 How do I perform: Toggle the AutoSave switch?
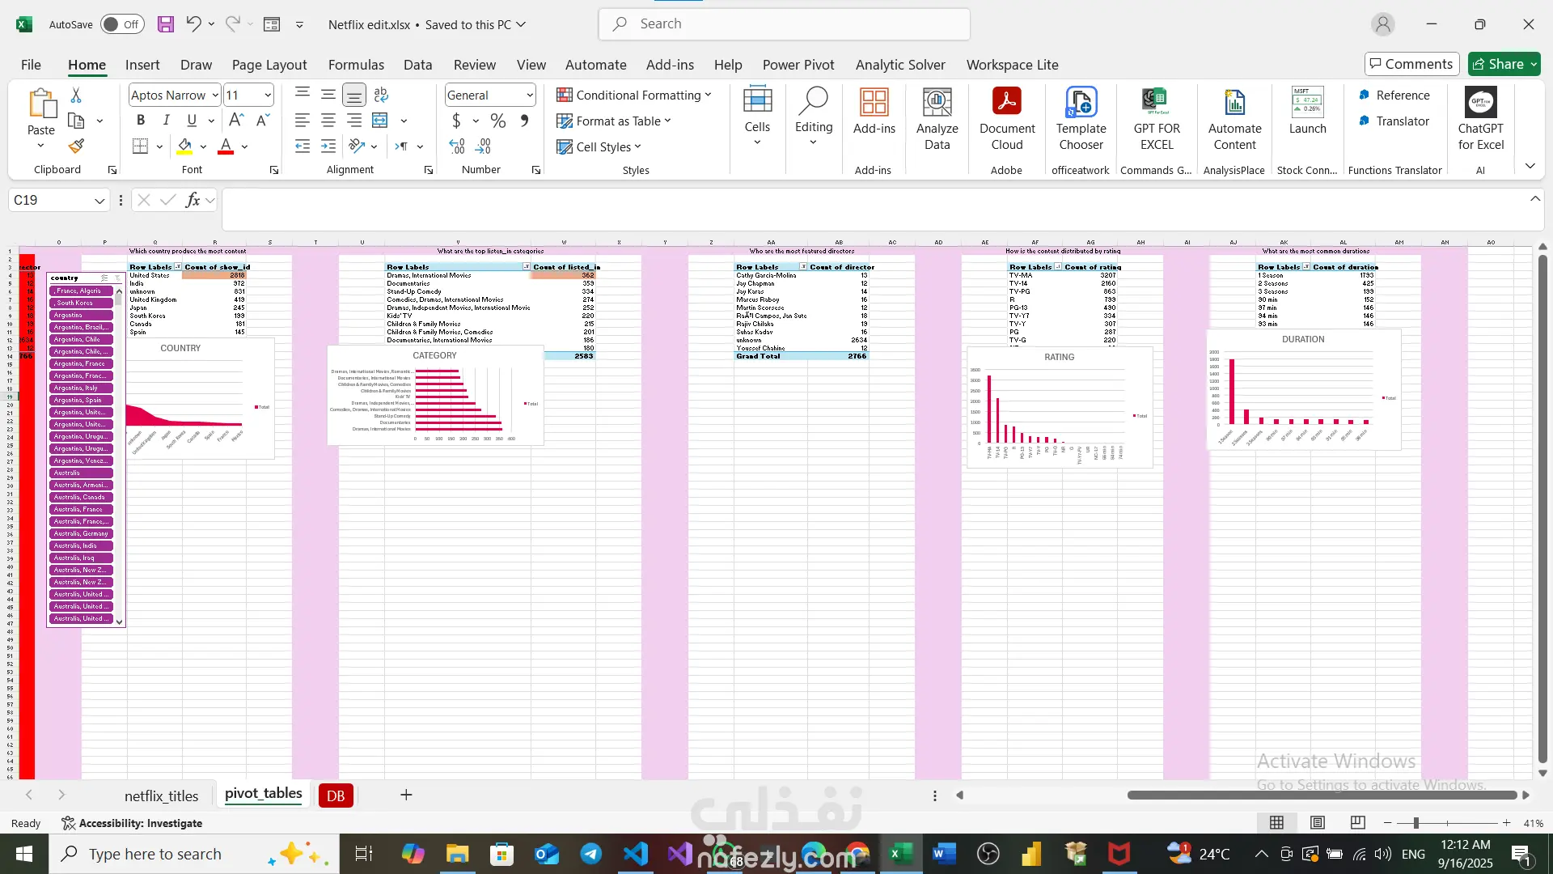coord(122,24)
